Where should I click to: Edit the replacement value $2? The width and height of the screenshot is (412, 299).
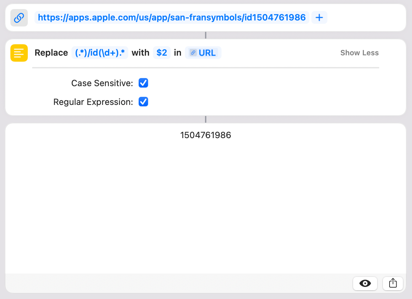tap(162, 53)
